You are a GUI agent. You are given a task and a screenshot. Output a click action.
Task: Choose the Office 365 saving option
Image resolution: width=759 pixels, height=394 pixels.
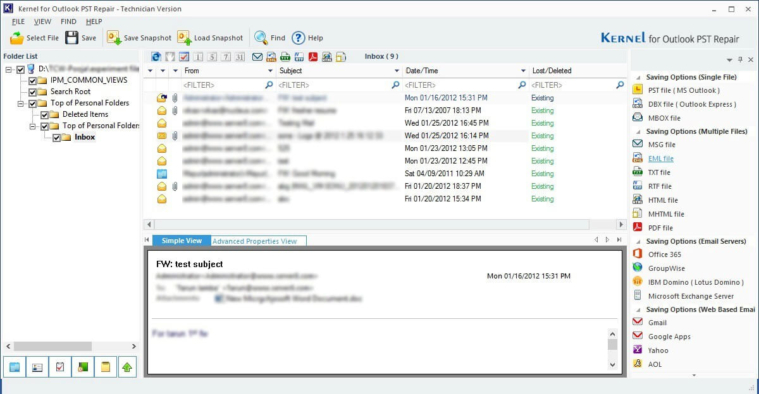(x=665, y=254)
